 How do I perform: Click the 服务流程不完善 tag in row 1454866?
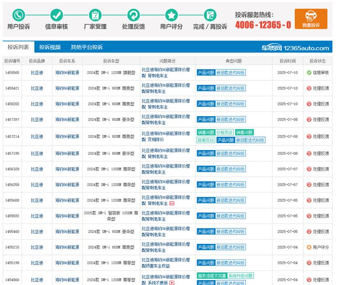pos(212,276)
